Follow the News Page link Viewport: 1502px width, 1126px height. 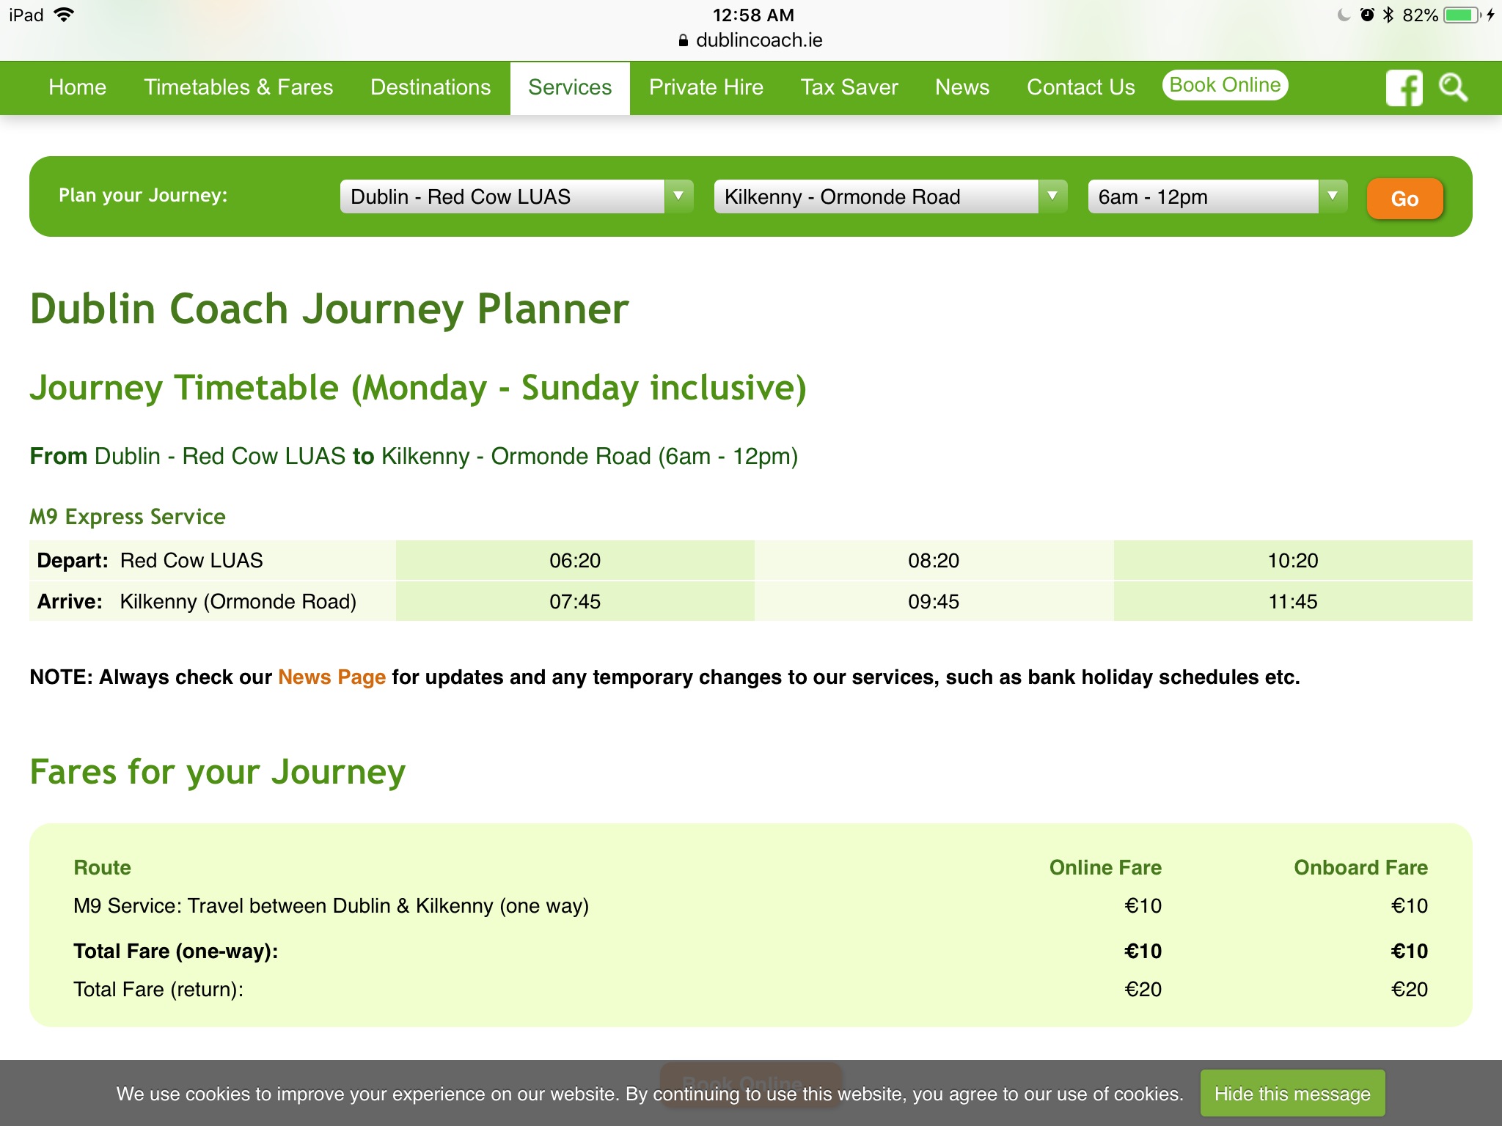click(331, 677)
